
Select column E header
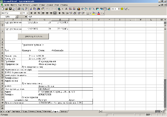pos(75,20)
